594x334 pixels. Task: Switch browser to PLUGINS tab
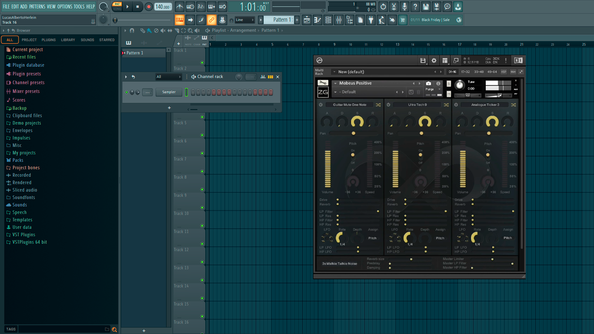click(48, 40)
